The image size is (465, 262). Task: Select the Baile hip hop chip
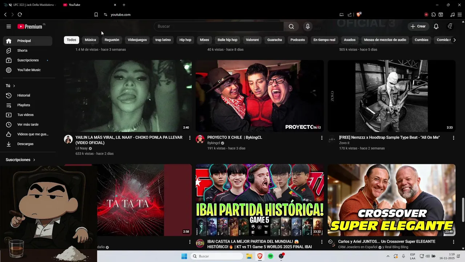point(227,40)
